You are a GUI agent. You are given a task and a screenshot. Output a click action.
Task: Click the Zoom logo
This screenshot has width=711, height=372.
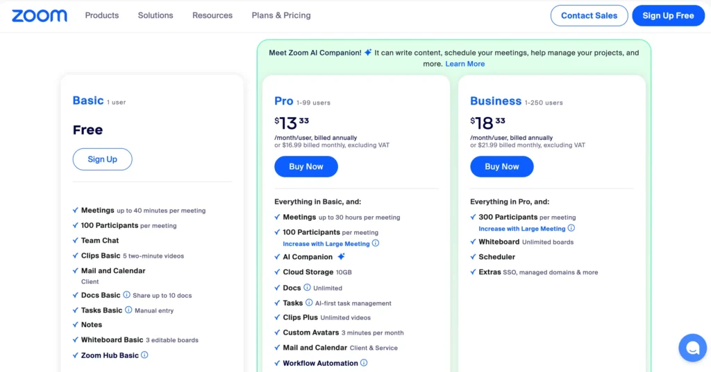[x=40, y=15]
